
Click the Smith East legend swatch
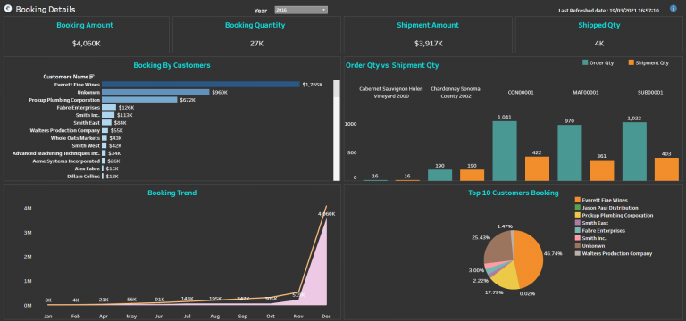578,223
